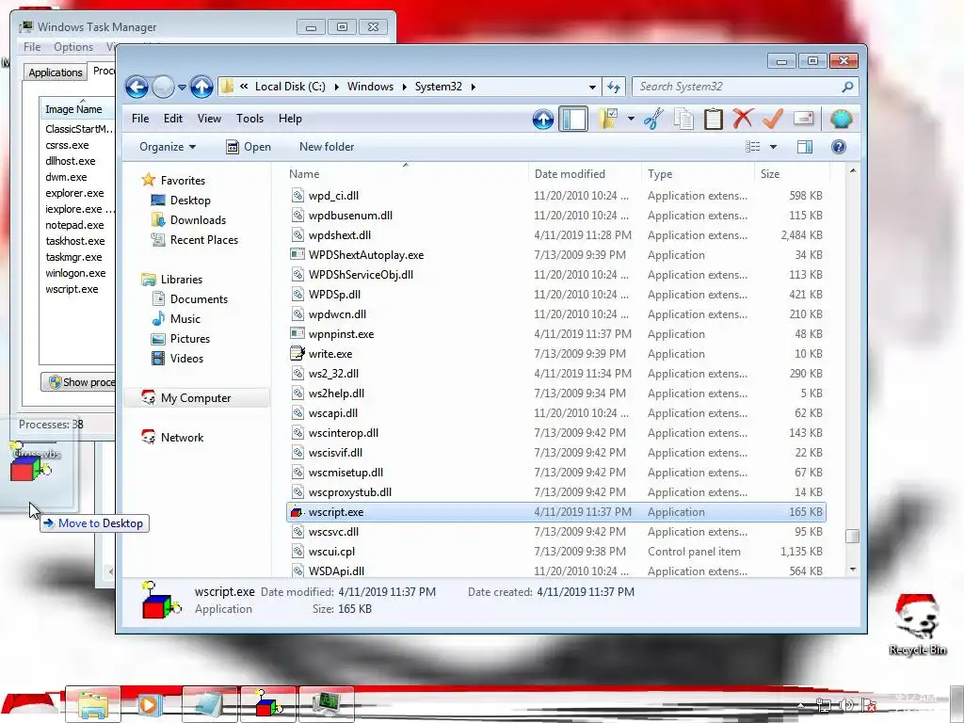Select the write.exe file row
The height and width of the screenshot is (723, 964).
point(555,354)
